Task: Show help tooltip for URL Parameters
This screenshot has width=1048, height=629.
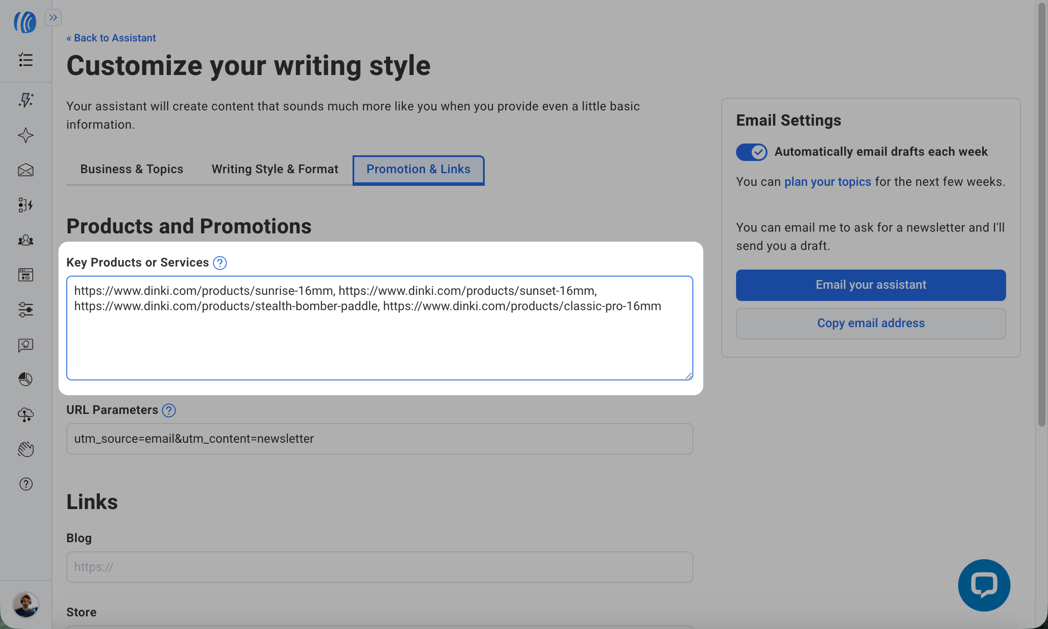Action: 169,410
